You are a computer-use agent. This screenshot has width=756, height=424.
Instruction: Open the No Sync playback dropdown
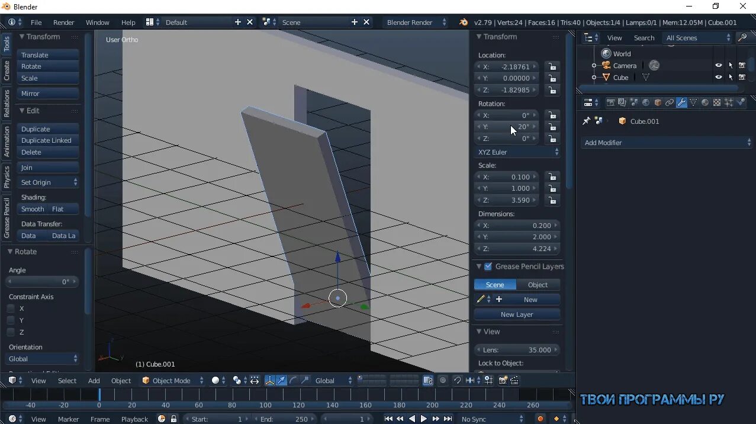click(x=492, y=419)
